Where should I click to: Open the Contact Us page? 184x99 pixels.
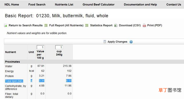tap(174, 4)
